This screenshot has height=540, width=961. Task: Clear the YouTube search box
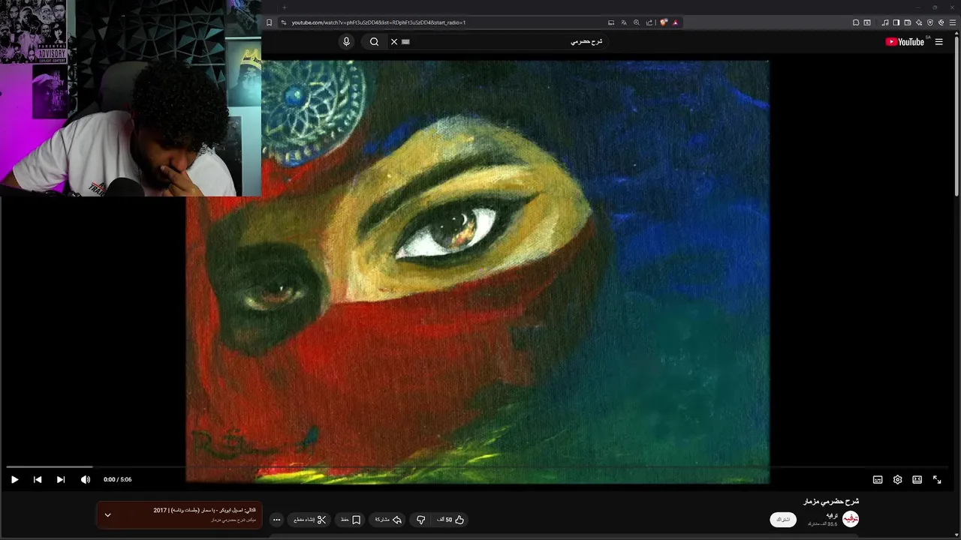(394, 42)
